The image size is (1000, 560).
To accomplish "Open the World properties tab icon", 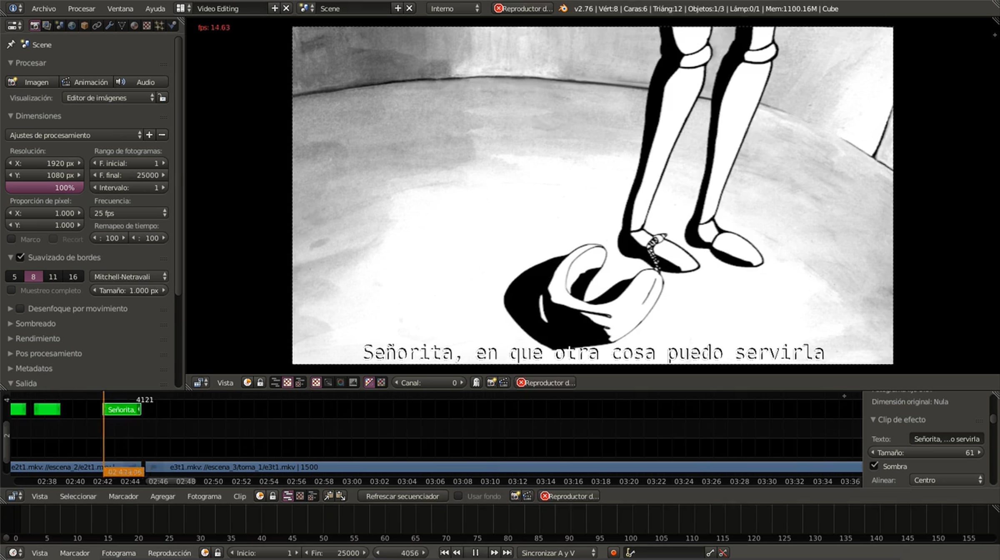I will click(72, 26).
